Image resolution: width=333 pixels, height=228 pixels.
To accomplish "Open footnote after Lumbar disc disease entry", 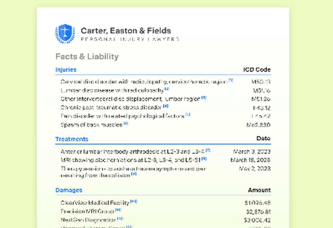I will pos(167,89).
